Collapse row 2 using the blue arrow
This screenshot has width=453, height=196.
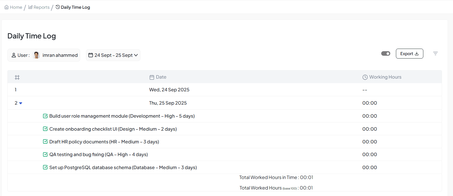(x=21, y=103)
